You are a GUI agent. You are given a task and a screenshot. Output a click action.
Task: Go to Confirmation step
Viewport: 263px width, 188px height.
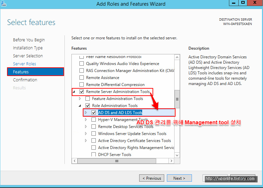[25, 80]
